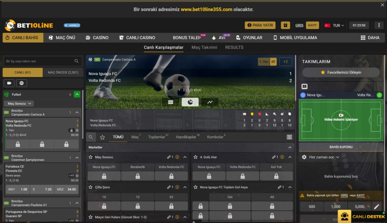Switch to CANLI (61) list
Viewport: 387px width, 223px height.
pos(22,72)
